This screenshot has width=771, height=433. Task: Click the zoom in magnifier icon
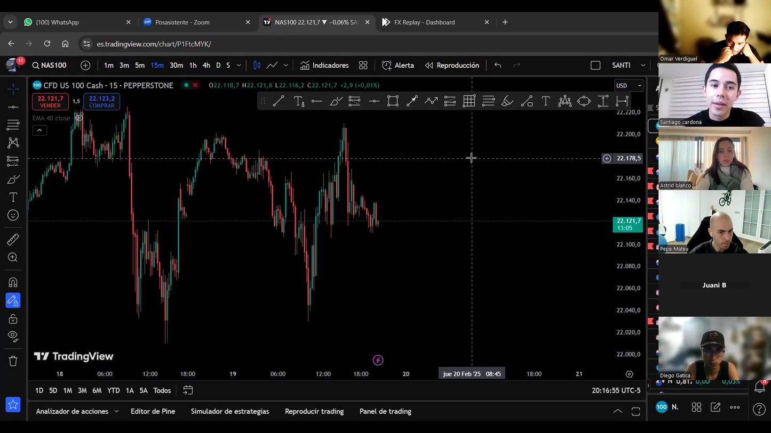coord(13,258)
